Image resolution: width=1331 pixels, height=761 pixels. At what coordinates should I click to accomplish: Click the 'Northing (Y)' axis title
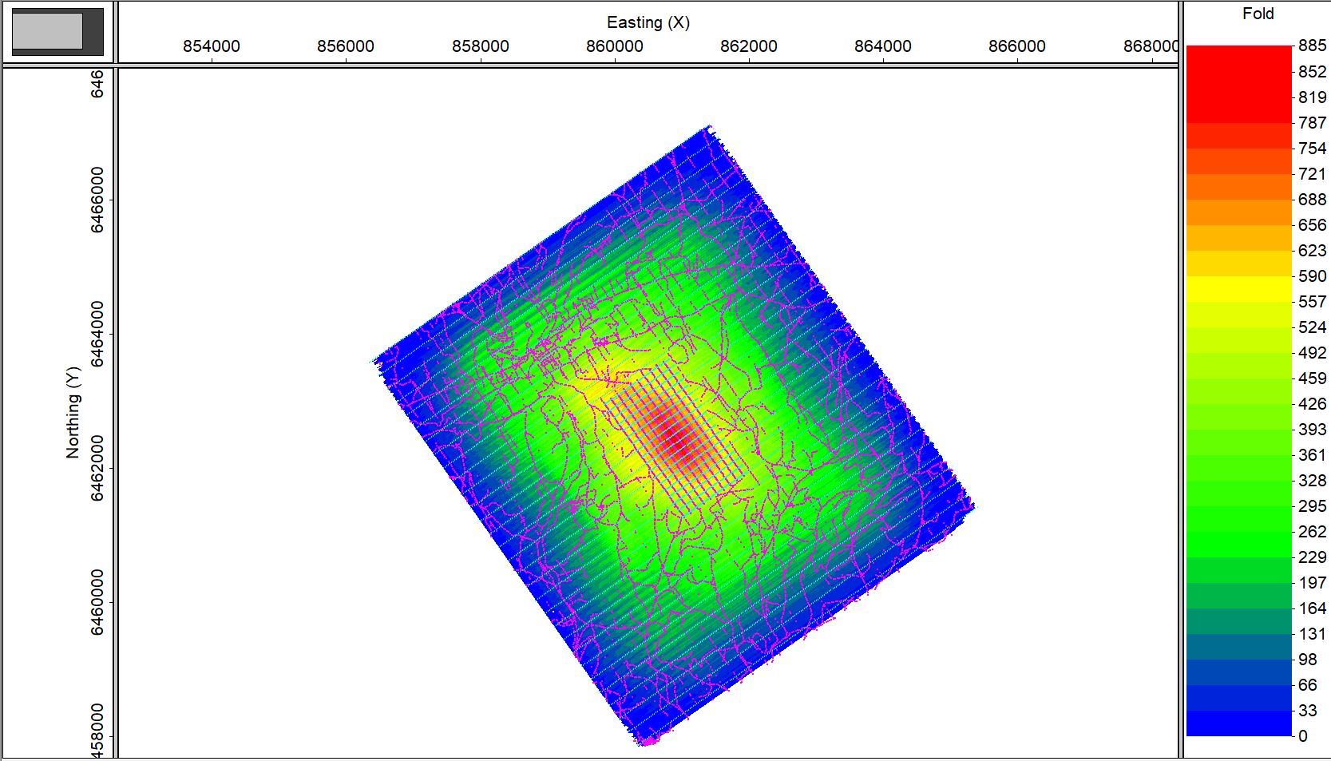click(73, 413)
